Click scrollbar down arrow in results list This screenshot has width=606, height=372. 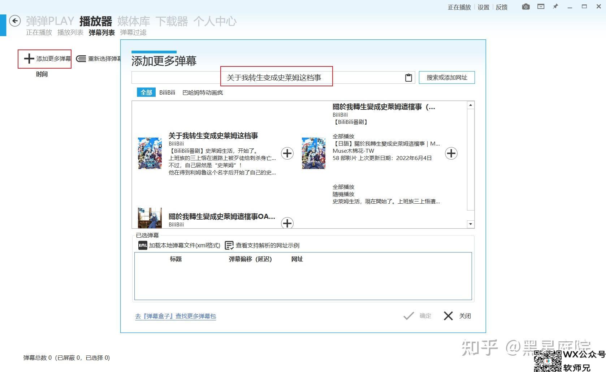point(470,224)
